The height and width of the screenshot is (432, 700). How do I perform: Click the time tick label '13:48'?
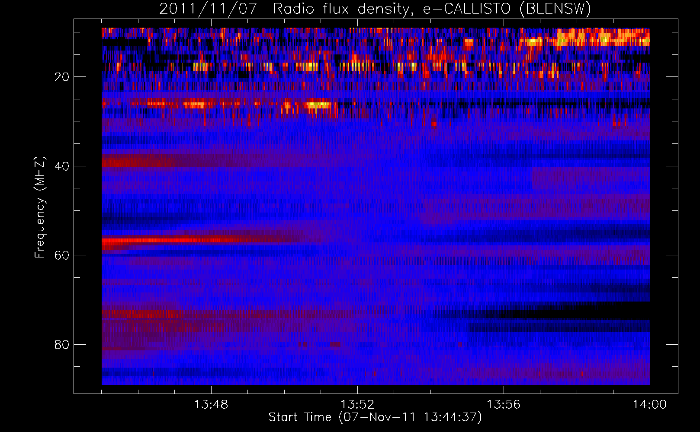tap(211, 405)
